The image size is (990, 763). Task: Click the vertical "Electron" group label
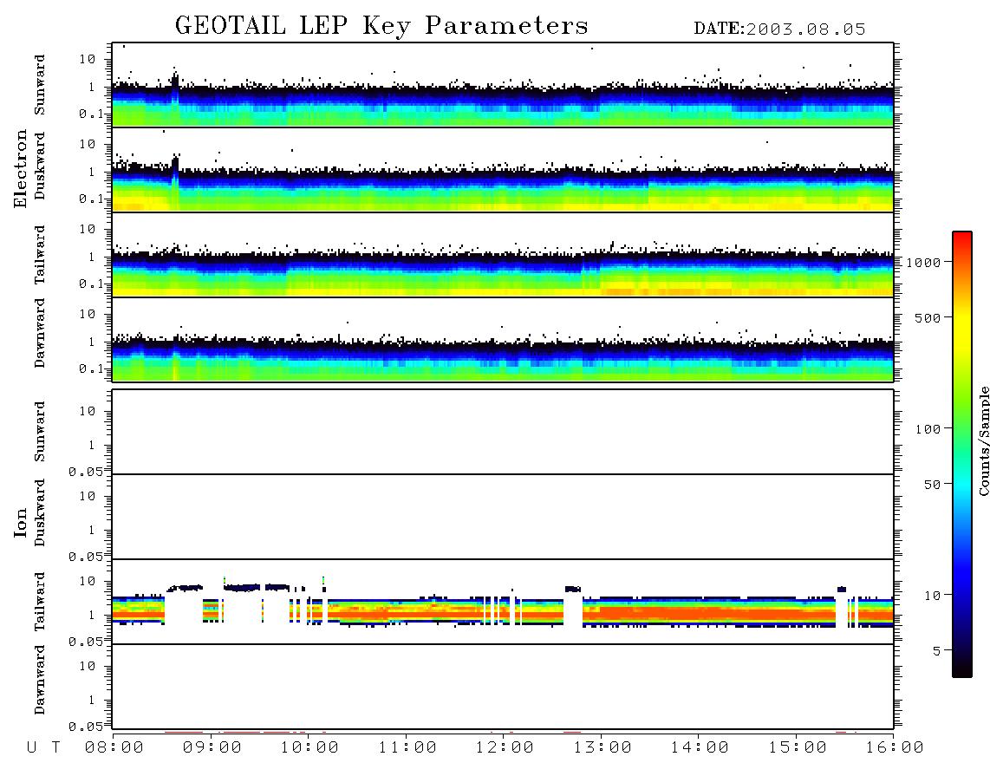point(20,168)
